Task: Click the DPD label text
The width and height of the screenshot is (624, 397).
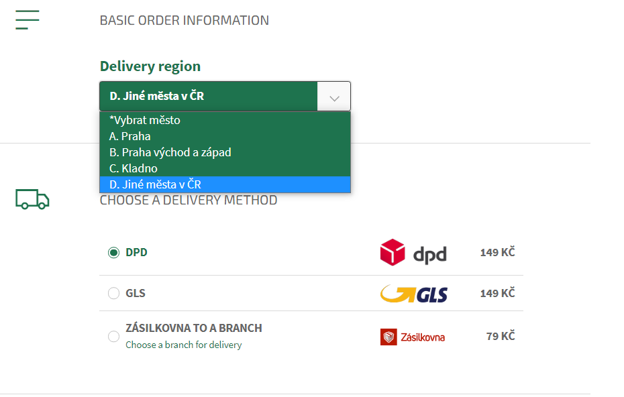Action: point(136,253)
